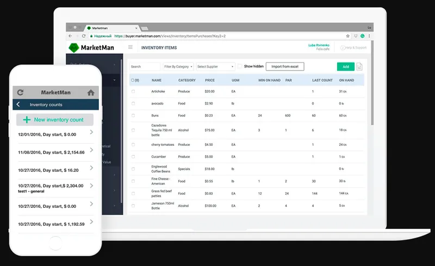Click the green Add button

346,67
